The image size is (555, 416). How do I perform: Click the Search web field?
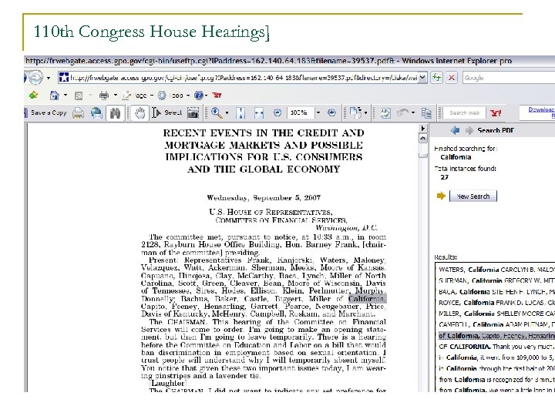[464, 112]
